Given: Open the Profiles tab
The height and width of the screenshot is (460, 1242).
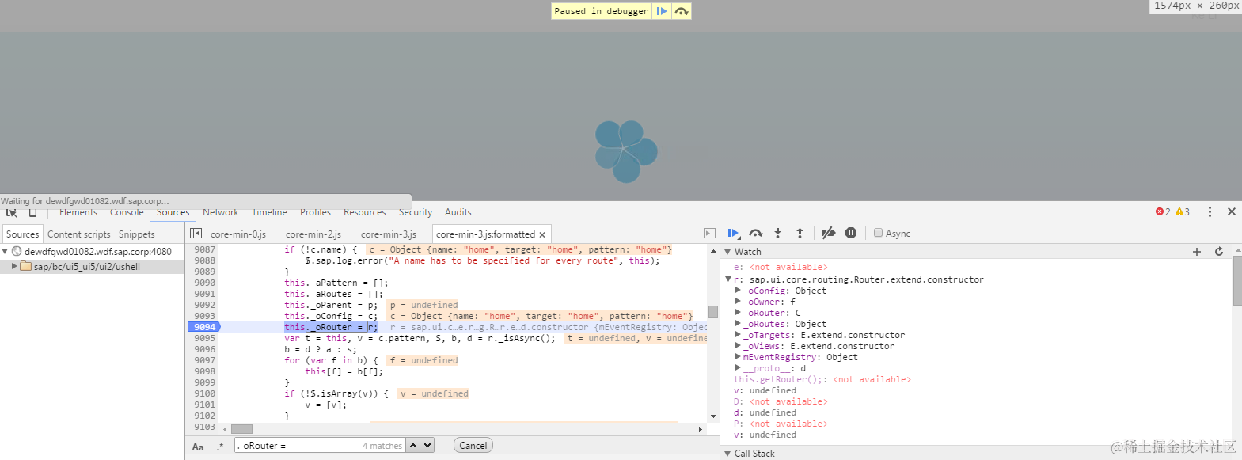Looking at the screenshot, I should point(315,212).
